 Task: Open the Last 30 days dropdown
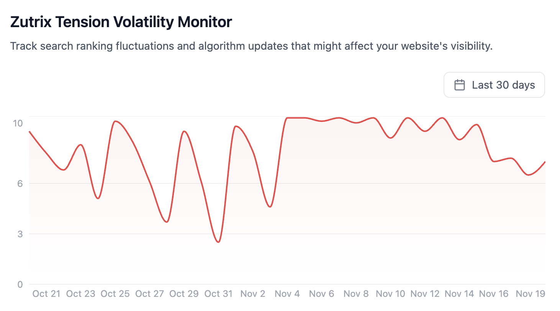tap(494, 85)
